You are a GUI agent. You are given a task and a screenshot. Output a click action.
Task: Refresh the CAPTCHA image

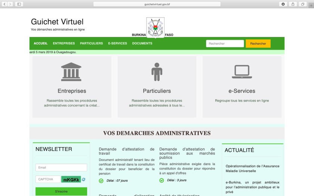point(84,180)
